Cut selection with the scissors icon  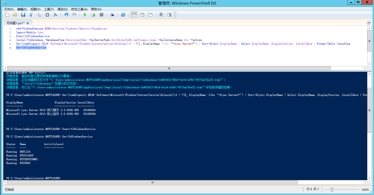31,15
